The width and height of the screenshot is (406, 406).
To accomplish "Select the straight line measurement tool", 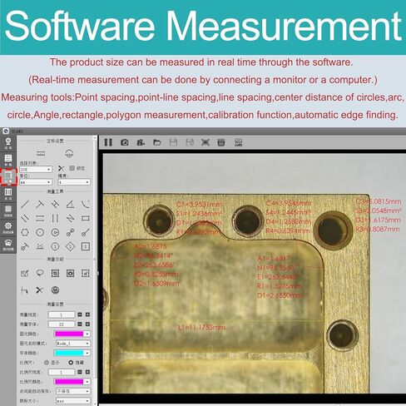I will (x=25, y=205).
